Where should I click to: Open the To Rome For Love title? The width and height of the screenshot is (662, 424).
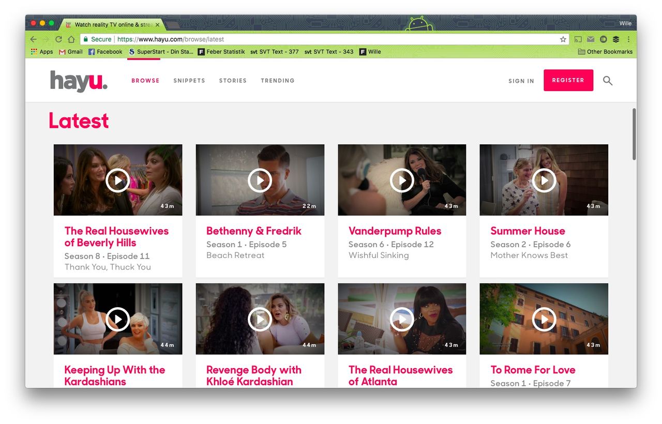tap(533, 370)
